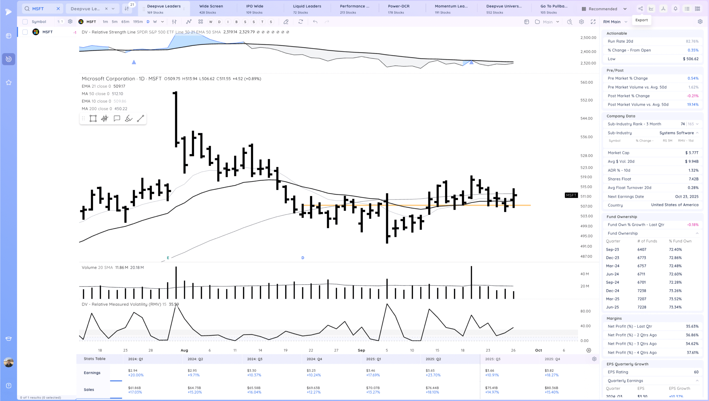Toggle the T circle marker button
The height and width of the screenshot is (401, 709).
(262, 22)
